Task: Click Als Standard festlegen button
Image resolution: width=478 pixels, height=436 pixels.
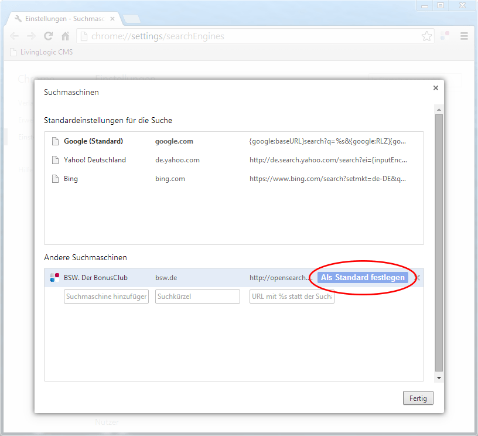Action: 363,278
